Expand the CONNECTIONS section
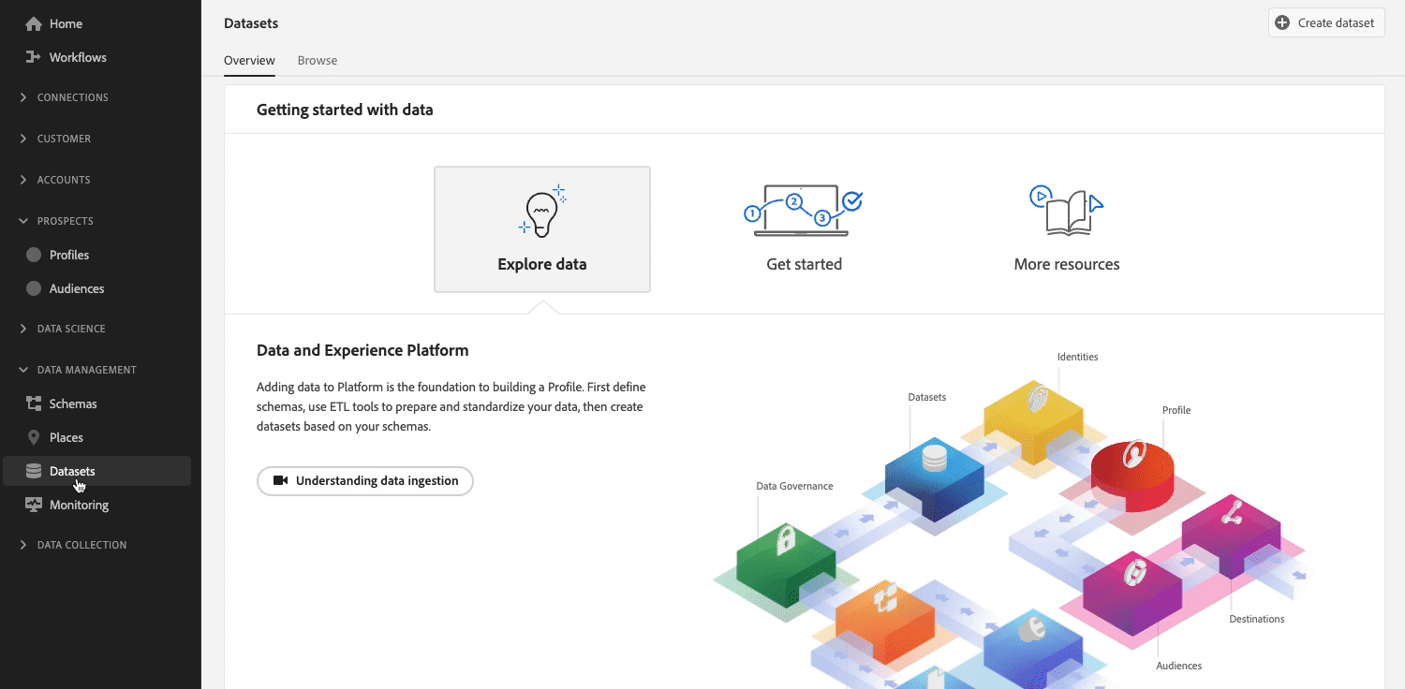Screen dimensions: 1405x689 tap(64, 97)
